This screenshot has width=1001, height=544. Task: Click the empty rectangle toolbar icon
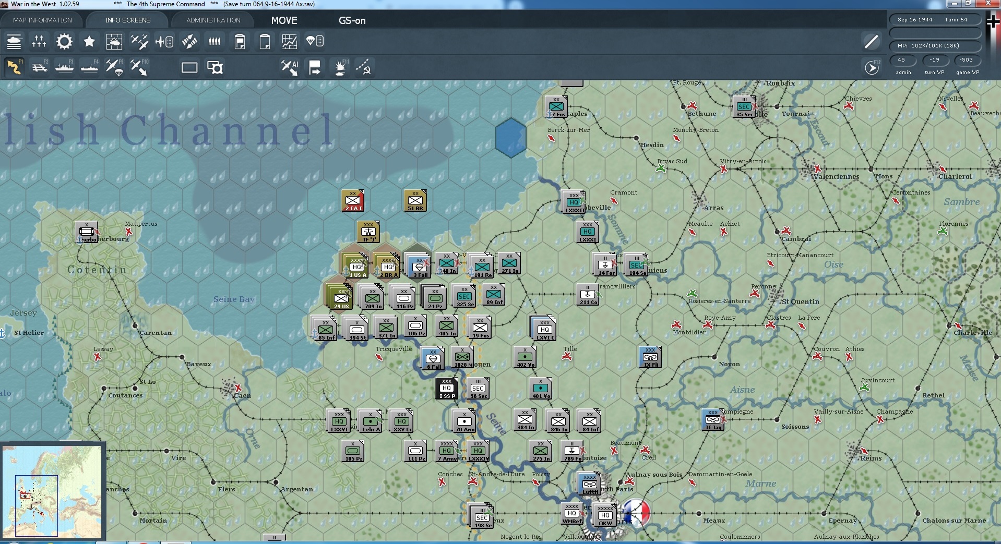coord(189,67)
